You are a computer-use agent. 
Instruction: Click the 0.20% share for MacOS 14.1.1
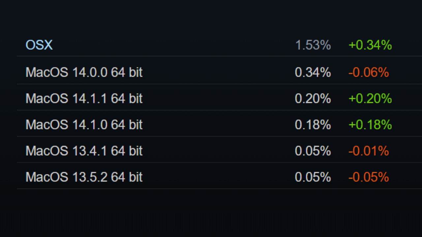[313, 98]
